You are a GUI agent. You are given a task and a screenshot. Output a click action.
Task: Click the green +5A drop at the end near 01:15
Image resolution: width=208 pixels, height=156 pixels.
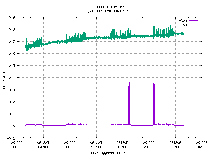[x=184, y=52]
